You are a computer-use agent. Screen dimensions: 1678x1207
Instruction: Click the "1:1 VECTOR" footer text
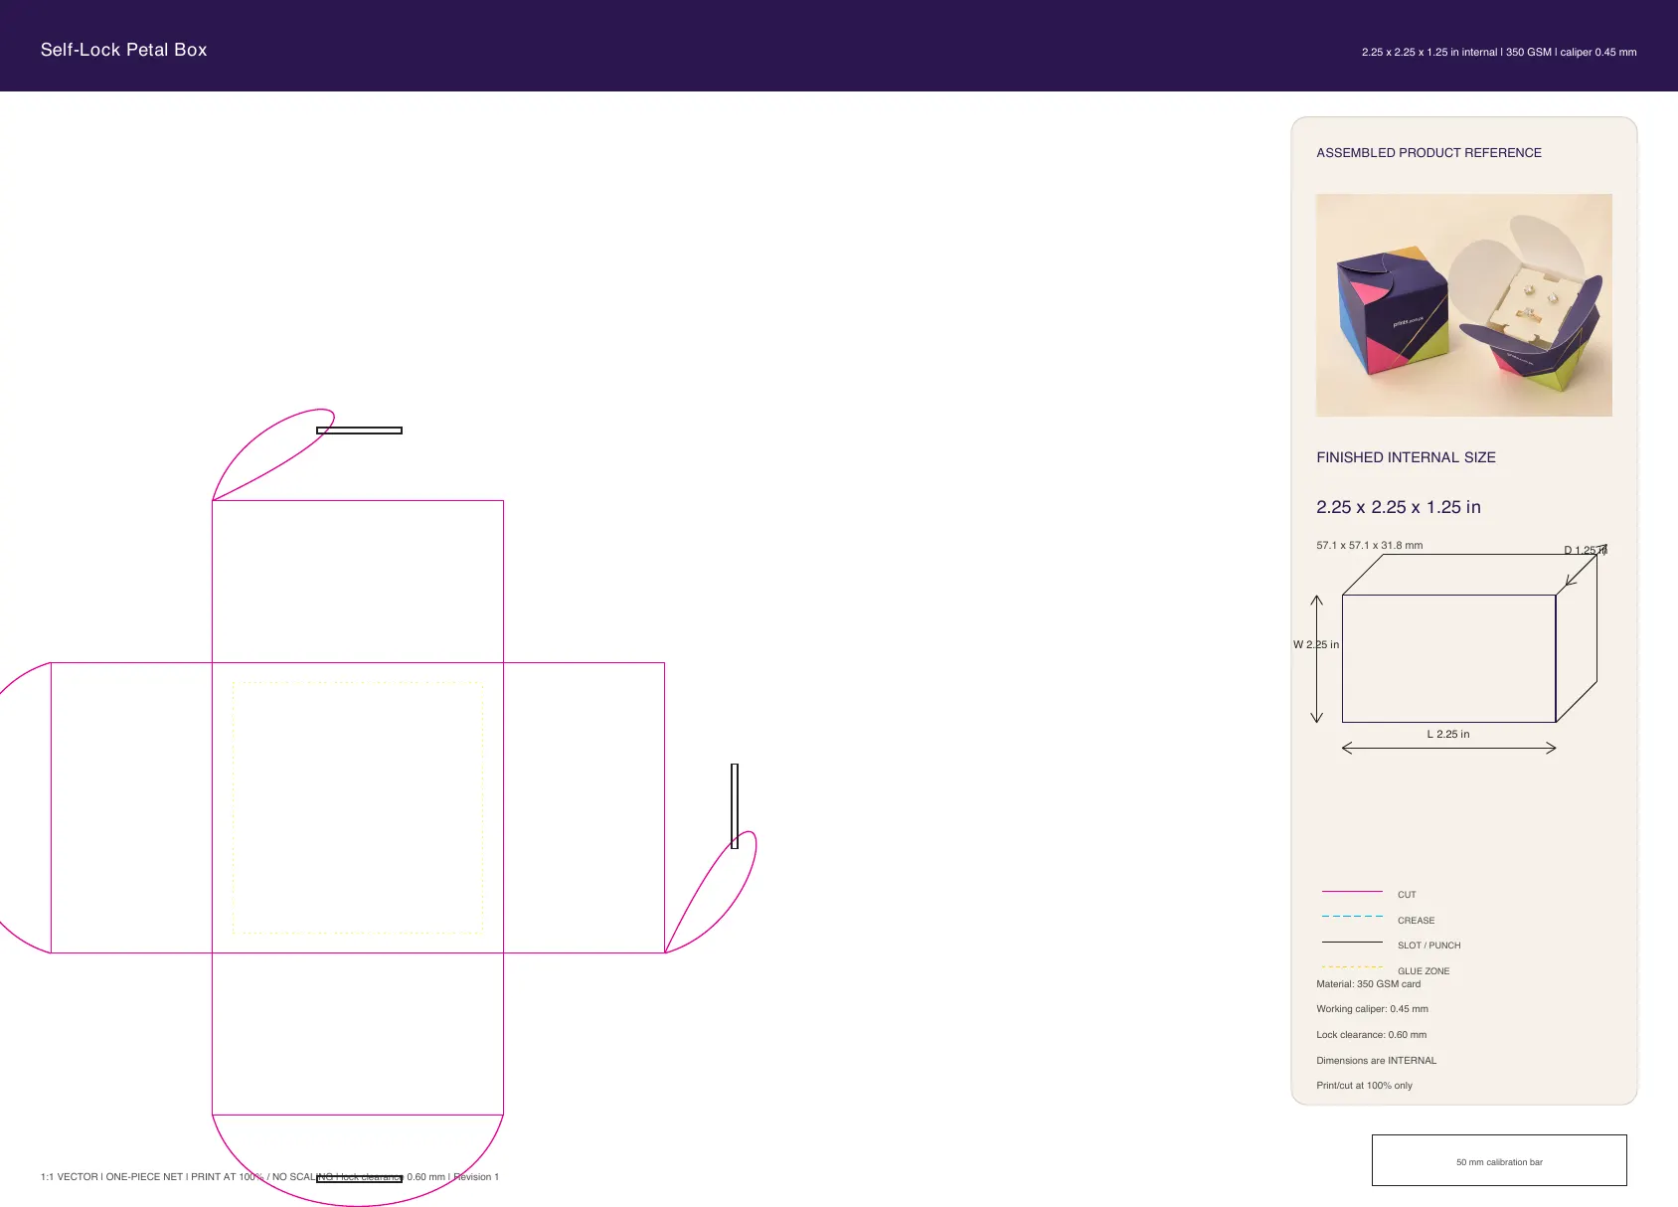(x=70, y=1177)
